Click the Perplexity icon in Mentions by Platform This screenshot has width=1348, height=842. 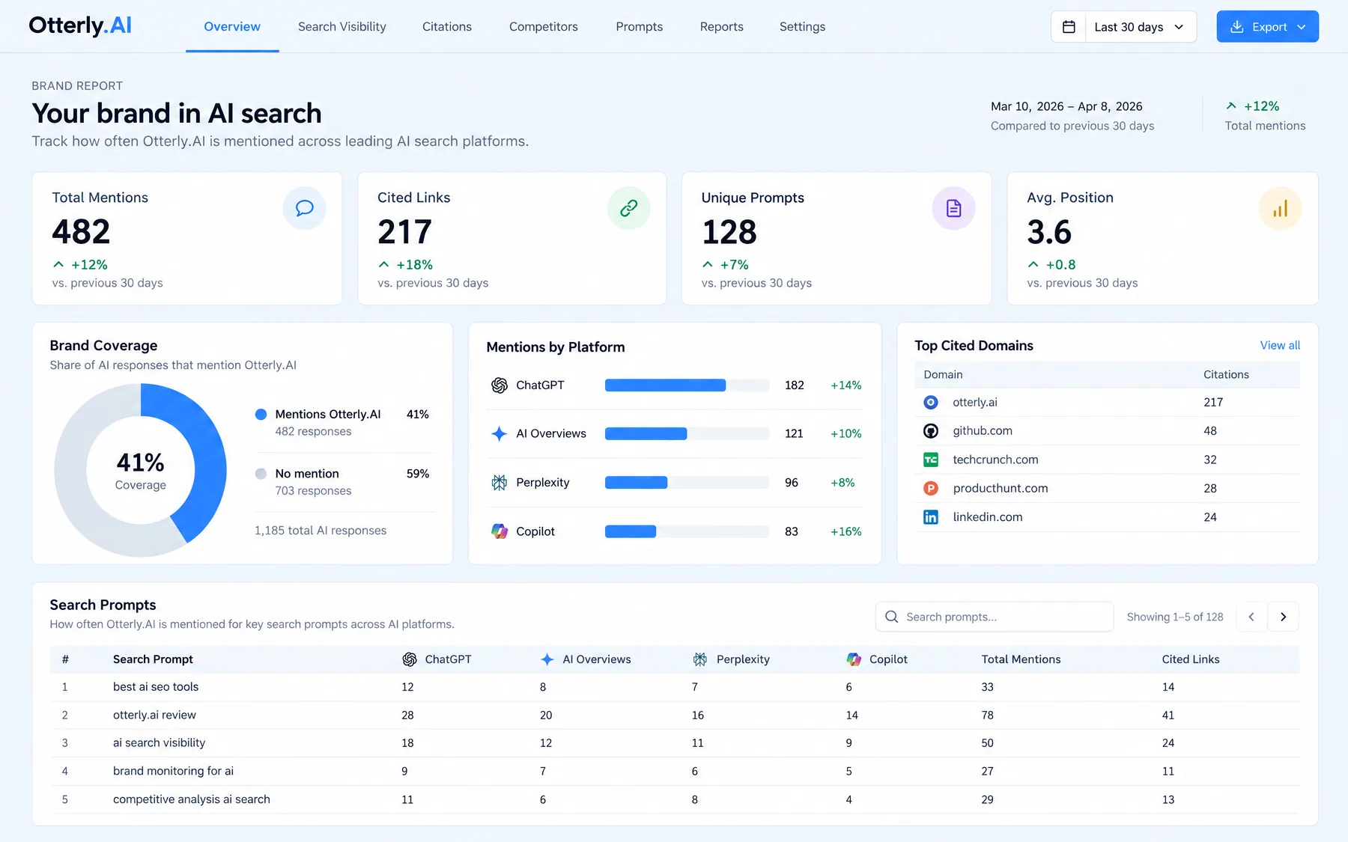pyautogui.click(x=500, y=483)
